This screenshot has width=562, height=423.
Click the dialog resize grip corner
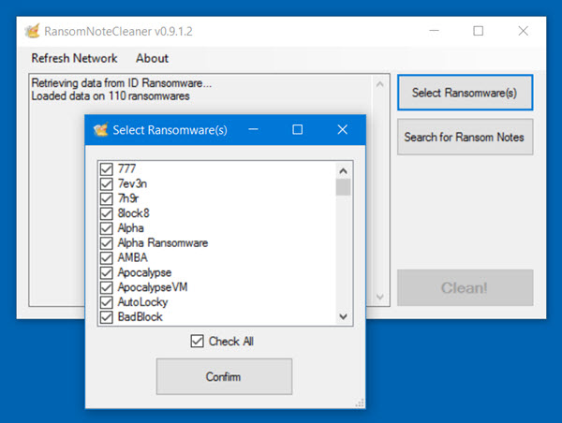[360, 403]
